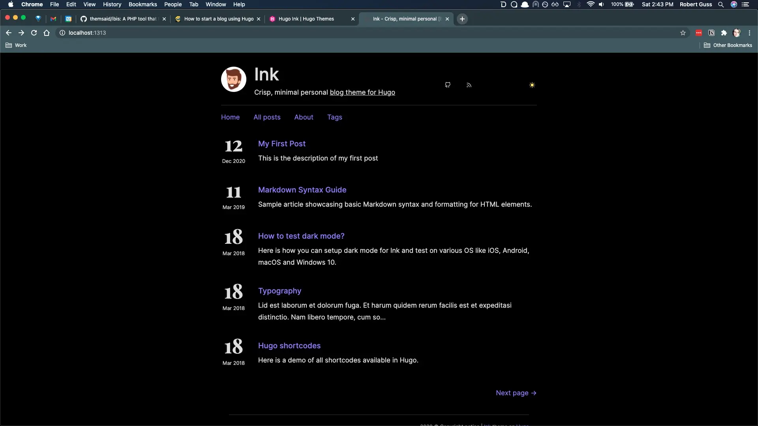Open Chrome extensions puzzle icon
The width and height of the screenshot is (758, 426).
point(724,33)
